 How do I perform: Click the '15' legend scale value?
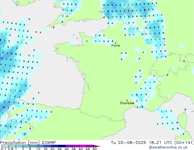point(45,149)
